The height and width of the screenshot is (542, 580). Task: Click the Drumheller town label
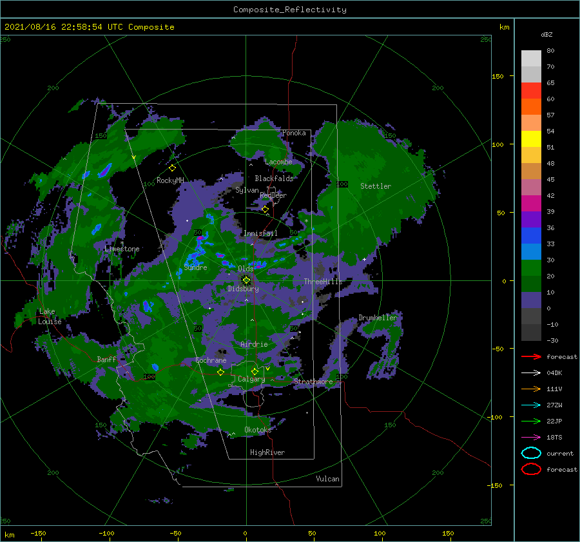point(378,318)
